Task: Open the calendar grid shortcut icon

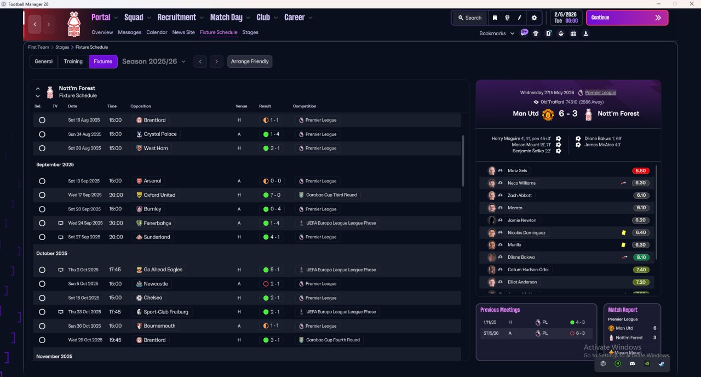Action: tap(573, 33)
